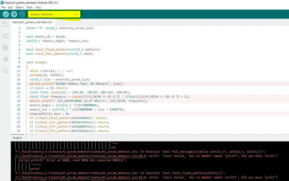289x181 pixels.
Task: Click the Verify sketch checkmark button
Action: click(x=6, y=14)
